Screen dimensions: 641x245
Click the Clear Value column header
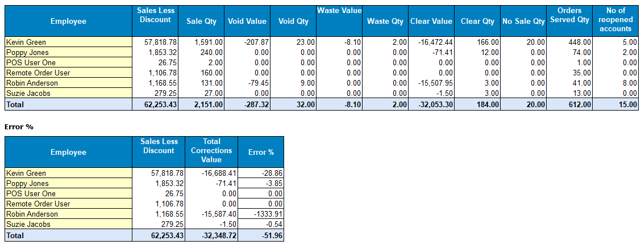(x=431, y=22)
